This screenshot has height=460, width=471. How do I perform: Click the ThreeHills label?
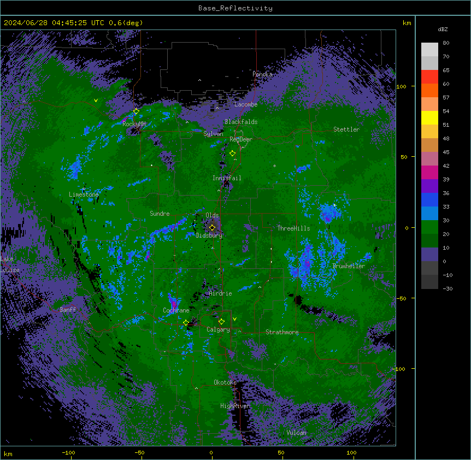293,228
